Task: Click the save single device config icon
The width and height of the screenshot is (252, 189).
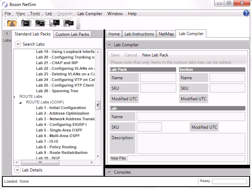Action: tap(54, 23)
